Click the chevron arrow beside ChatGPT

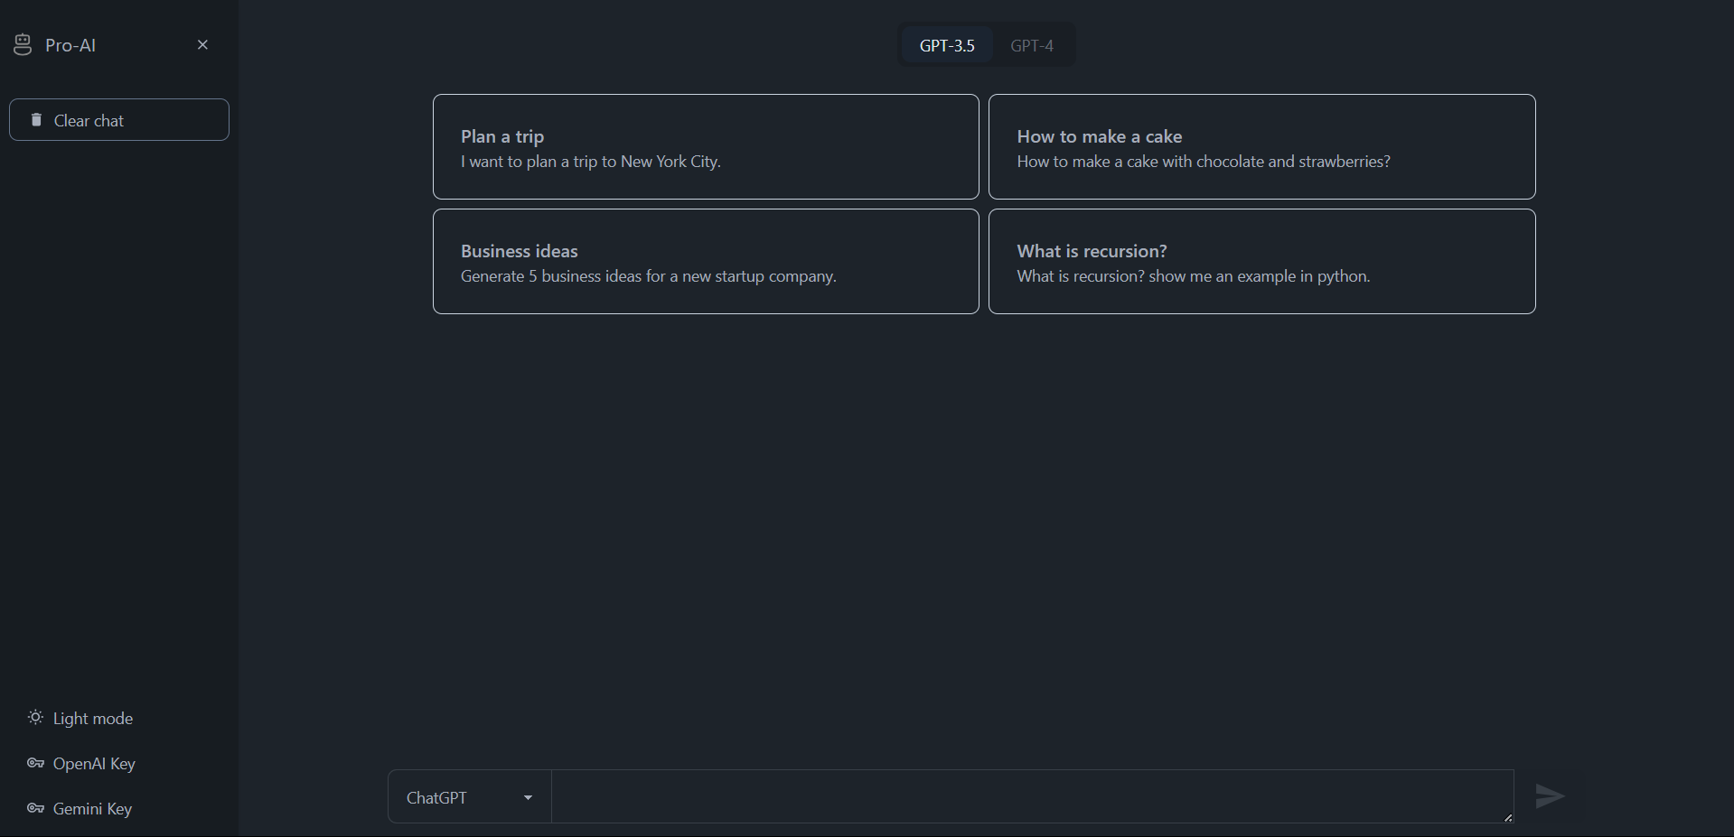point(528,797)
